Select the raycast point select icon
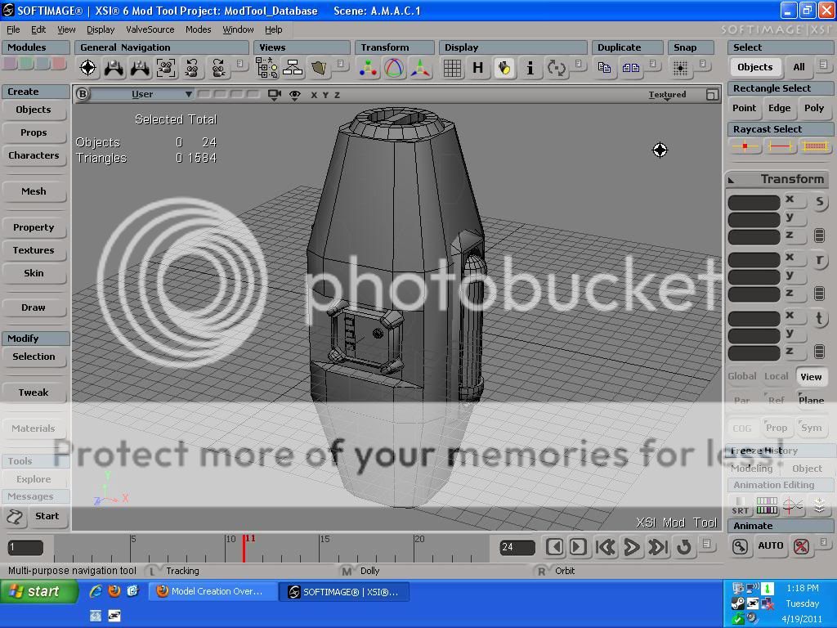The width and height of the screenshot is (837, 628). click(x=745, y=146)
